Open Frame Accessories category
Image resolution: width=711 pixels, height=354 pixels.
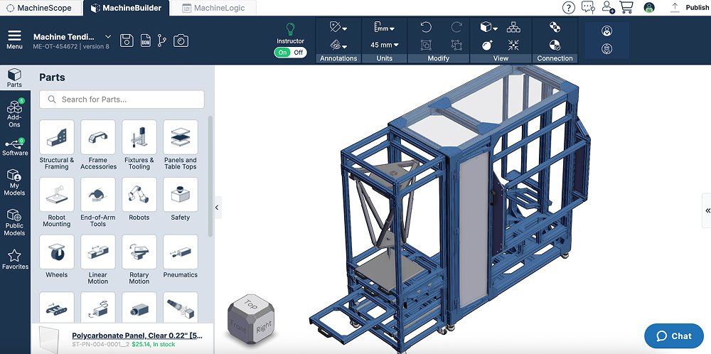pos(98,145)
